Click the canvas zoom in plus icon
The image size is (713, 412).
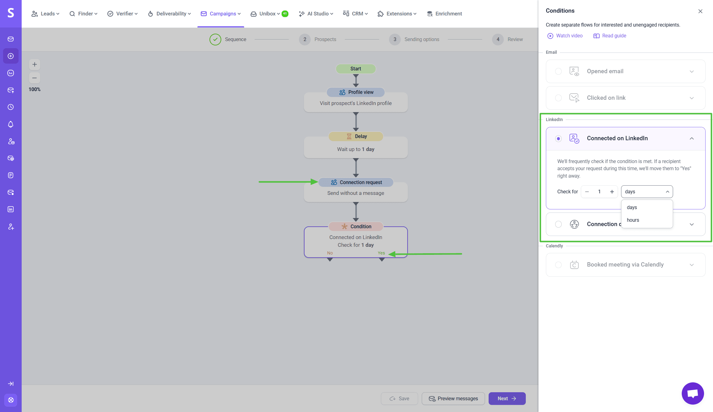(x=35, y=64)
